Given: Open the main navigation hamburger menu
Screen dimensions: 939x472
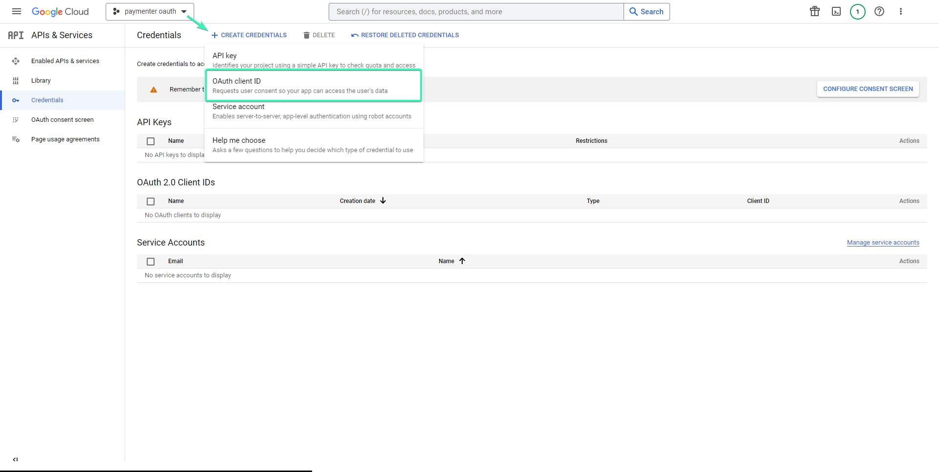Looking at the screenshot, I should click(16, 11).
